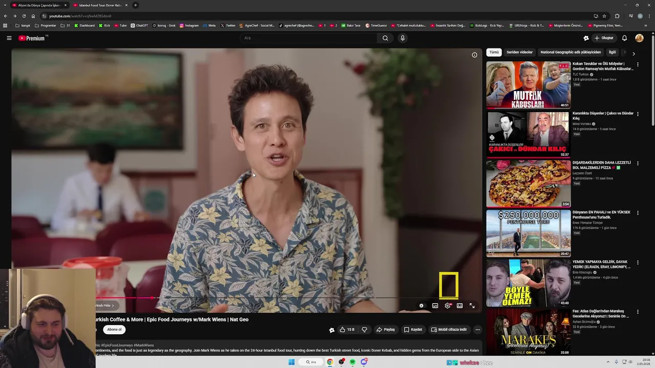
Task: Like the video (15 B)
Action: [347, 330]
